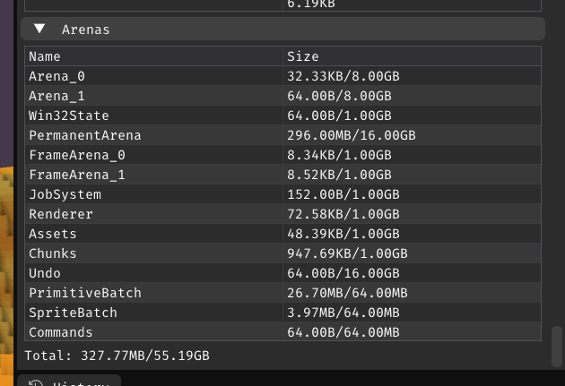Click the 48.39KB/1.00GB size value
The image size is (565, 386).
(x=343, y=234)
